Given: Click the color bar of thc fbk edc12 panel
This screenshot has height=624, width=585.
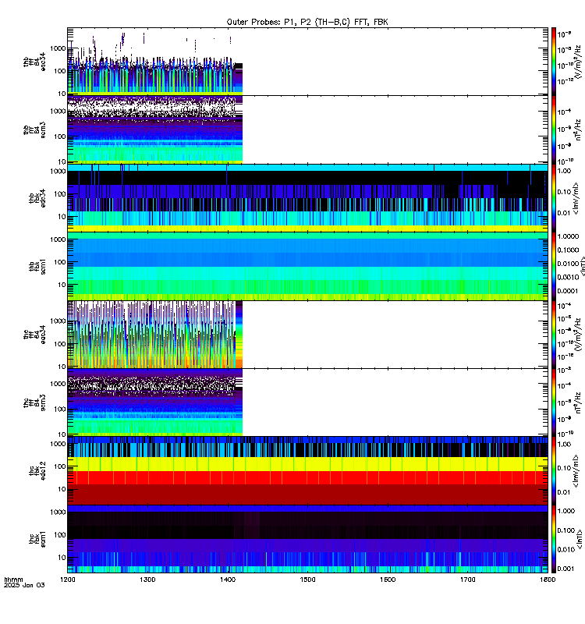Looking at the screenshot, I should tap(554, 471).
